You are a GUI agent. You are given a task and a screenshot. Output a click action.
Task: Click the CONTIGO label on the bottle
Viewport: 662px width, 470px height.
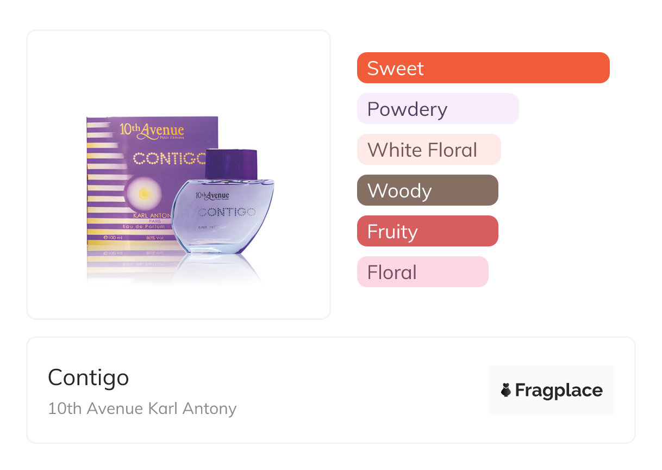click(227, 212)
